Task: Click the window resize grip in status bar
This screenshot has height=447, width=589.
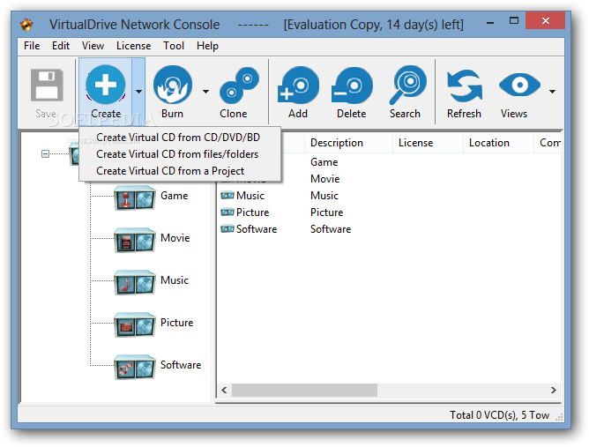Action: click(x=559, y=417)
